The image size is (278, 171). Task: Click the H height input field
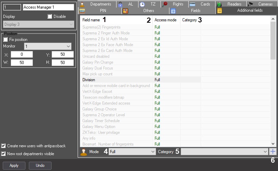[x=63, y=63]
